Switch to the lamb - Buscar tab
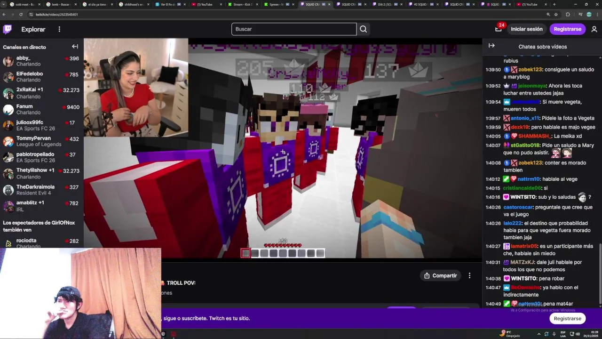This screenshot has width=602, height=339. click(x=61, y=4)
